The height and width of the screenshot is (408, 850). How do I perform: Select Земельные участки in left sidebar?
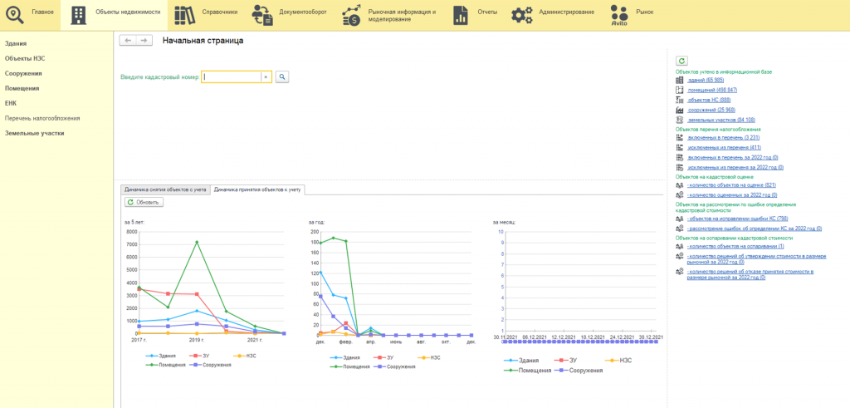click(x=35, y=133)
